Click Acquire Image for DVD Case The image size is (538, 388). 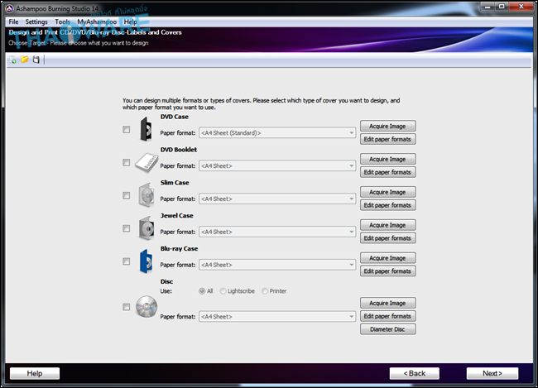(x=387, y=126)
